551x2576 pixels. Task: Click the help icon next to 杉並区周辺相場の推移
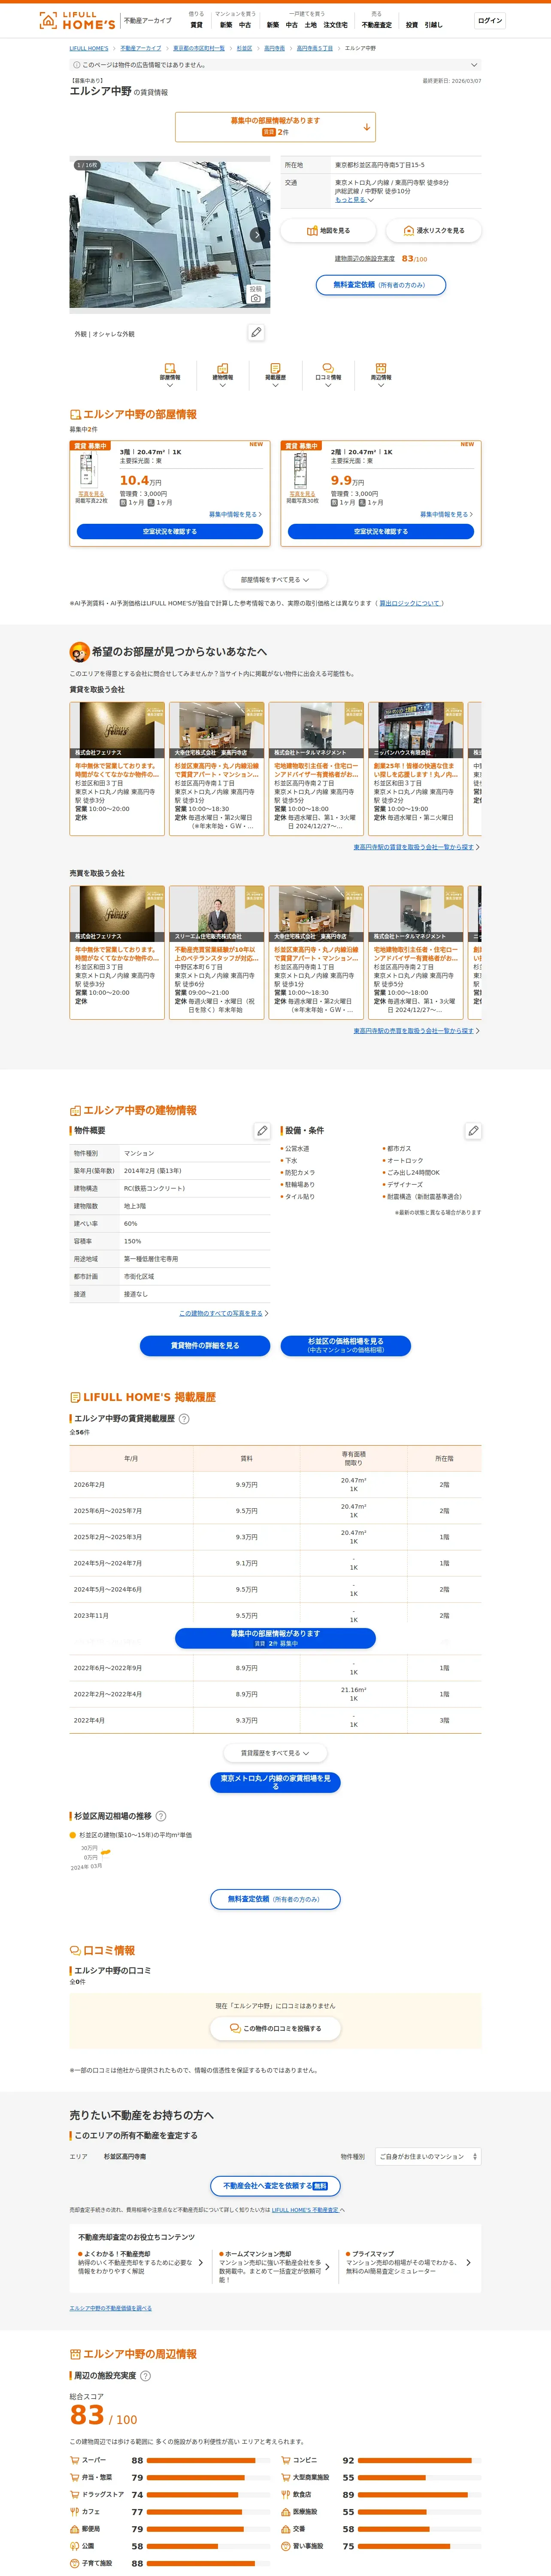pyautogui.click(x=161, y=1816)
